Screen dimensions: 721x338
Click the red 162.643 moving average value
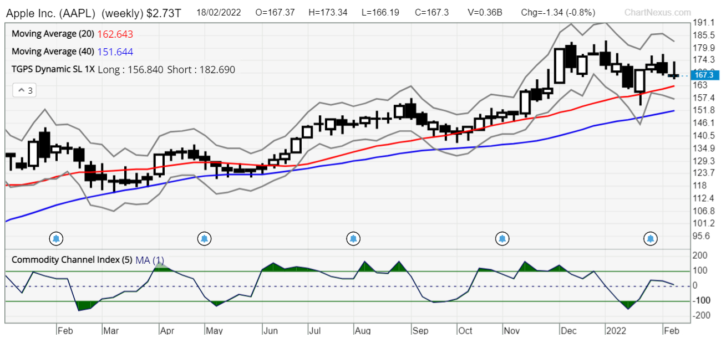[x=115, y=34]
